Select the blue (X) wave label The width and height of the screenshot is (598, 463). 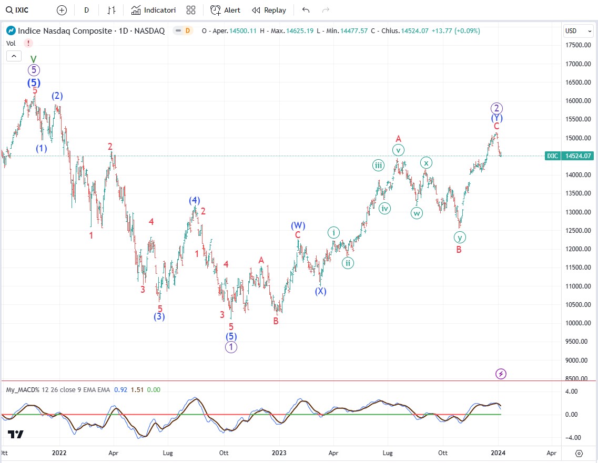pyautogui.click(x=321, y=291)
